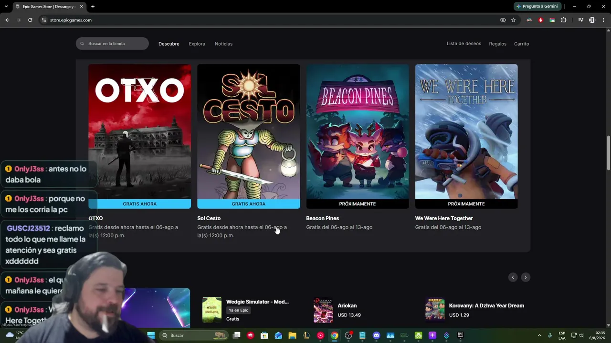Click the Buscar en la tienda search field
This screenshot has height=343, width=611.
coord(112,43)
